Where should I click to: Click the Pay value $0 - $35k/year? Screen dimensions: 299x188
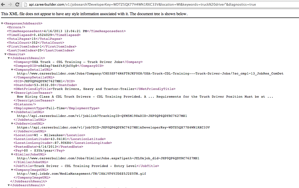tap(38, 151)
